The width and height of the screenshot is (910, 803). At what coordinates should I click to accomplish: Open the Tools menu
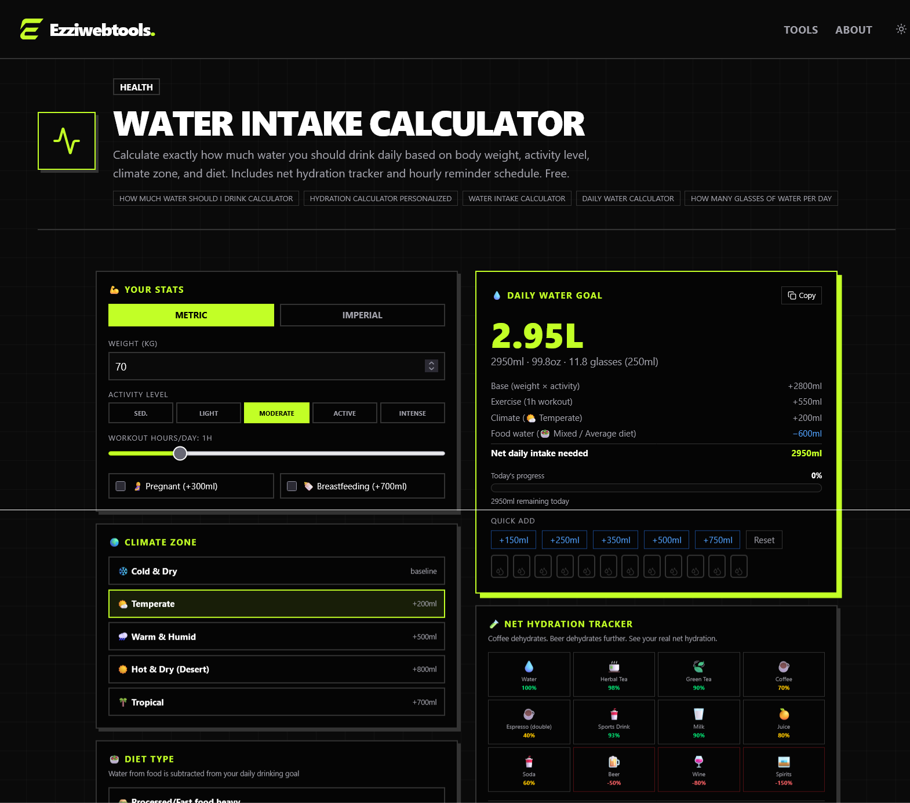(x=800, y=30)
